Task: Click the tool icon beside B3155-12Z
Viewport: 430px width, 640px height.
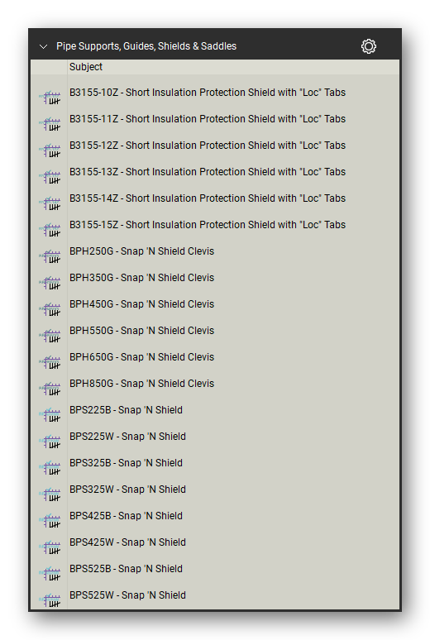Action: point(50,150)
